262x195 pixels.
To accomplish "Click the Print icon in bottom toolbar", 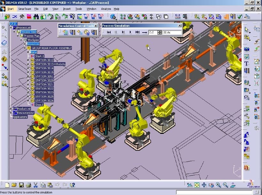I will point(28,184).
